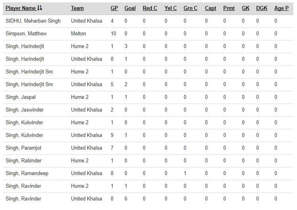The height and width of the screenshot is (210, 297).
Task: Sort by Yel C column header
Action: click(171, 8)
